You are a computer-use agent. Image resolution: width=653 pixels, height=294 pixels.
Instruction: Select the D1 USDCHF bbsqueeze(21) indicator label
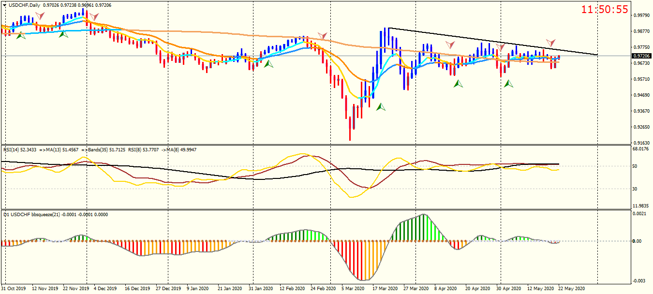[34, 214]
